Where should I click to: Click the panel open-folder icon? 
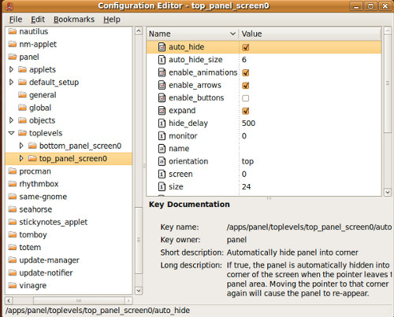pos(13,57)
